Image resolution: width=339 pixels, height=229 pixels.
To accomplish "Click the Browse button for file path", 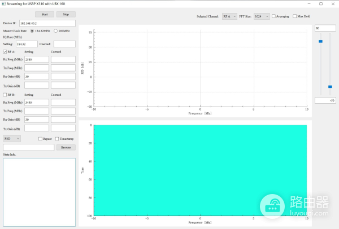I will tap(66, 147).
